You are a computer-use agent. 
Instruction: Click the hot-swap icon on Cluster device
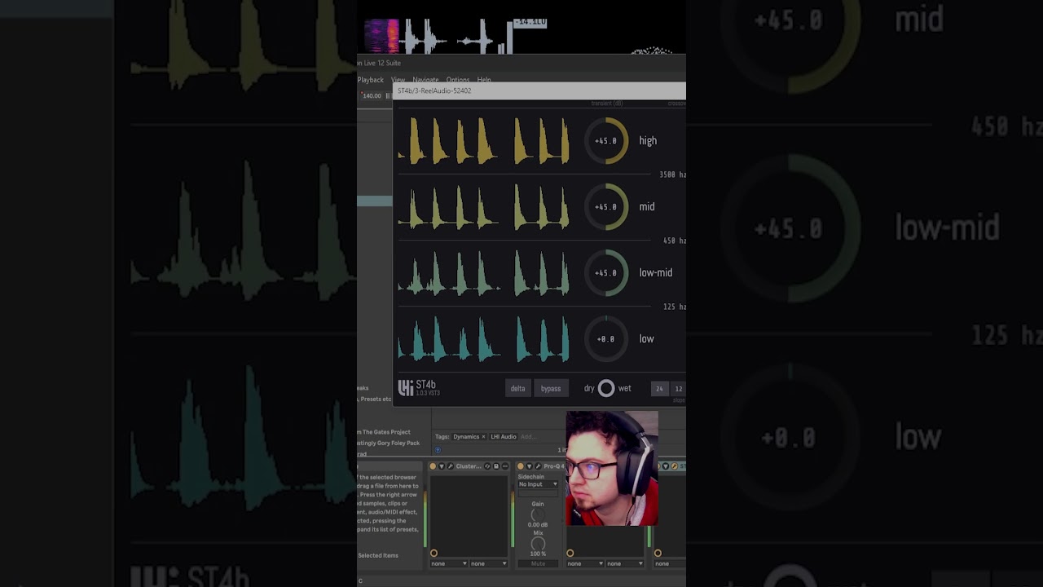point(487,466)
